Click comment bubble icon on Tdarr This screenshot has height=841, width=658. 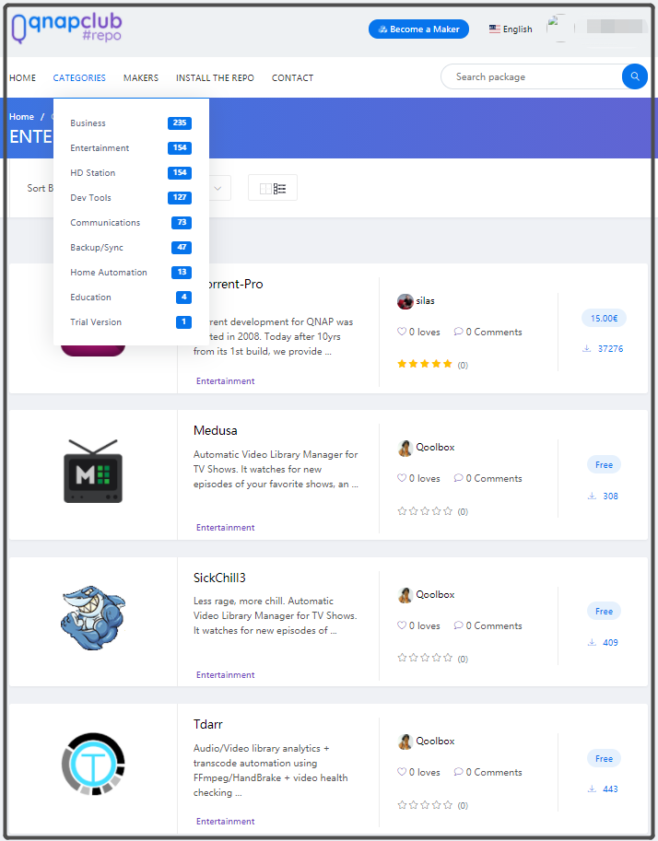[x=458, y=772]
